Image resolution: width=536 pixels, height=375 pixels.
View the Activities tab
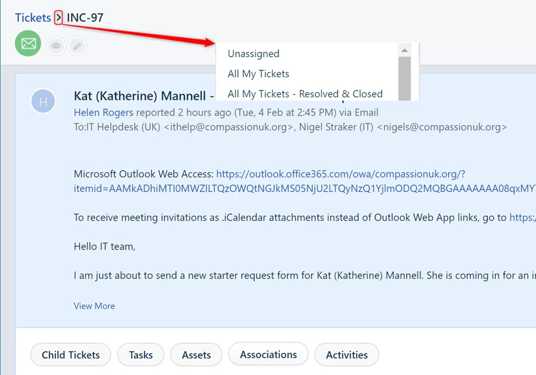tap(346, 355)
